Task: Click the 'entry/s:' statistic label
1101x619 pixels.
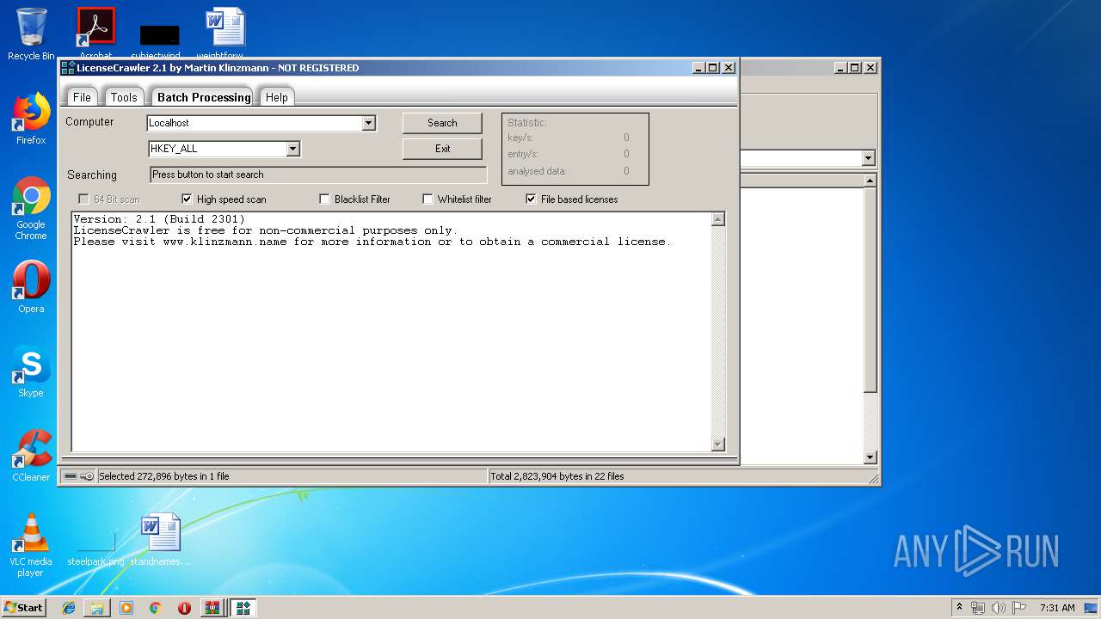Action: click(523, 154)
